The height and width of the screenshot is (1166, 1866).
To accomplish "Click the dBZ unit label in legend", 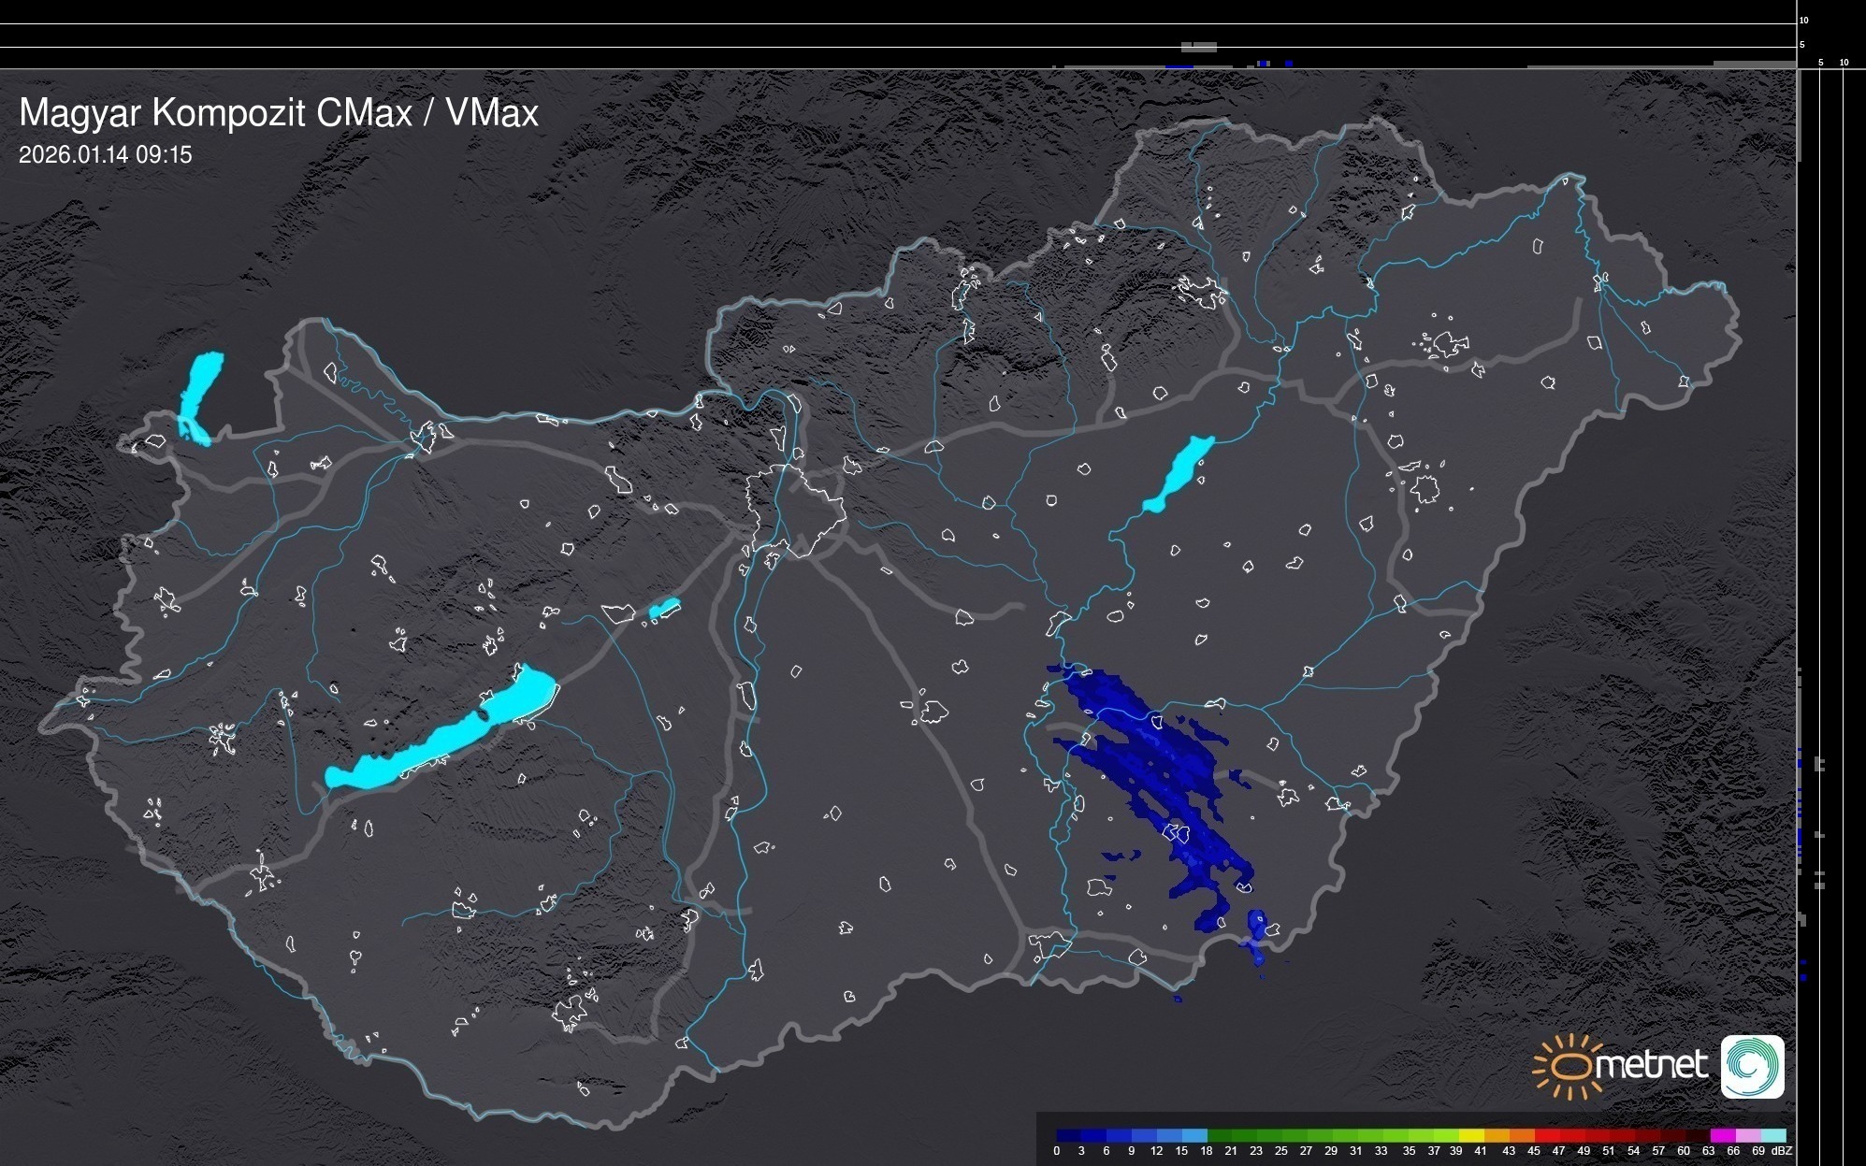I will coord(1781,1151).
